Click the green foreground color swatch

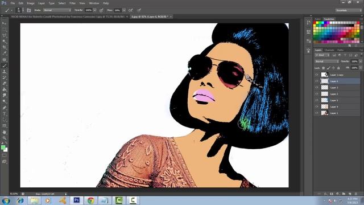pos(3,147)
